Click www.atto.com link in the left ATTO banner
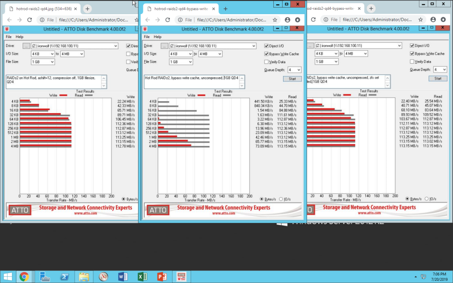This screenshot has width=453, height=283. (85, 214)
